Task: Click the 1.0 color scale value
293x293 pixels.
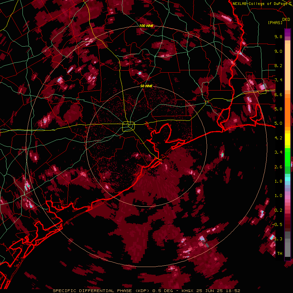Action: 278,196
